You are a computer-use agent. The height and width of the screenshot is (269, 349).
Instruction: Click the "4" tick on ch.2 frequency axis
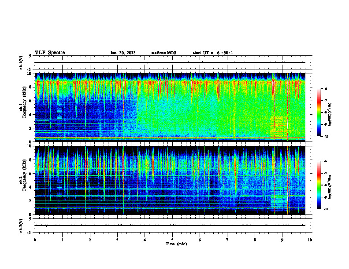(30, 187)
